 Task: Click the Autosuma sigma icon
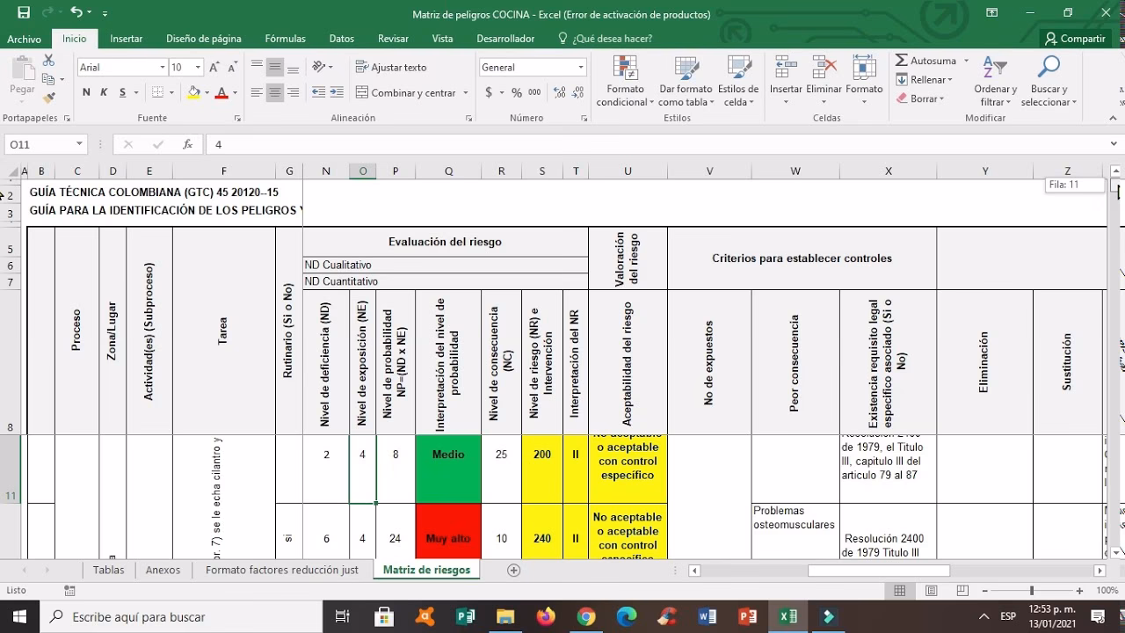coord(902,61)
